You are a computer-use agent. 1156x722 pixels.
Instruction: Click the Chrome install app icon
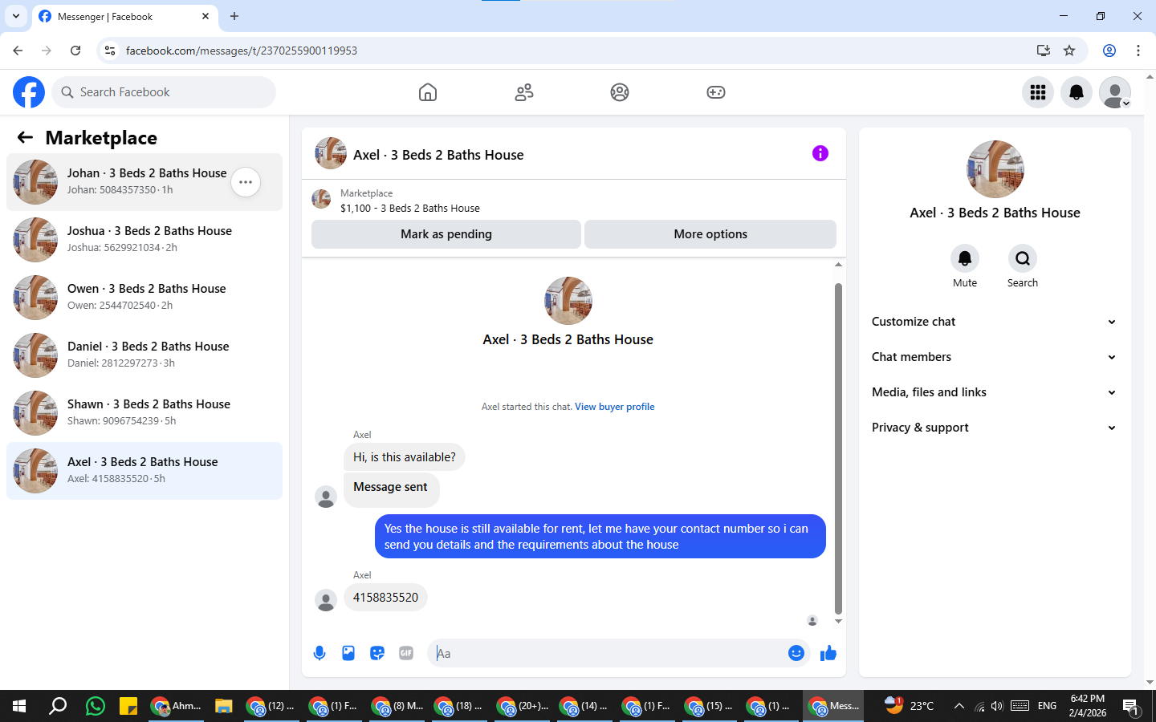pos(1044,51)
